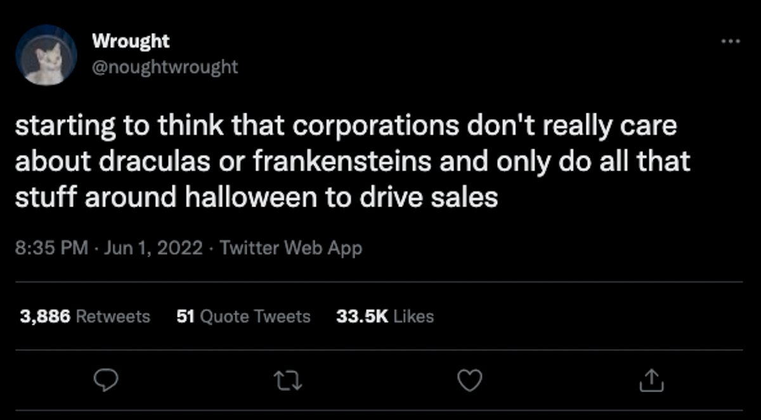Show the 3,886 Retweets list
The height and width of the screenshot is (420, 761).
[x=85, y=316]
